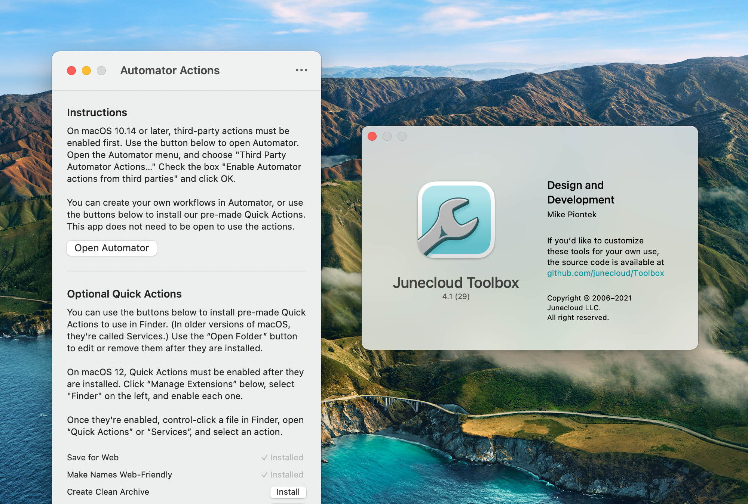Select the Create Clean Archive label
The height and width of the screenshot is (504, 748).
point(108,492)
